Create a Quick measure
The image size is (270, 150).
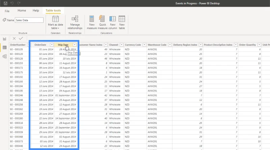103,23
